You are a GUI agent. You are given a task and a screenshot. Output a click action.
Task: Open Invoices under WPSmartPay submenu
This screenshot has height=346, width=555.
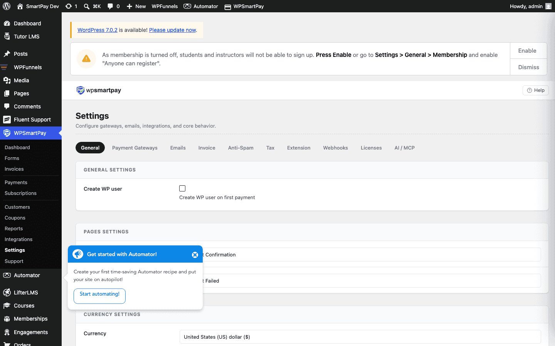pos(14,169)
